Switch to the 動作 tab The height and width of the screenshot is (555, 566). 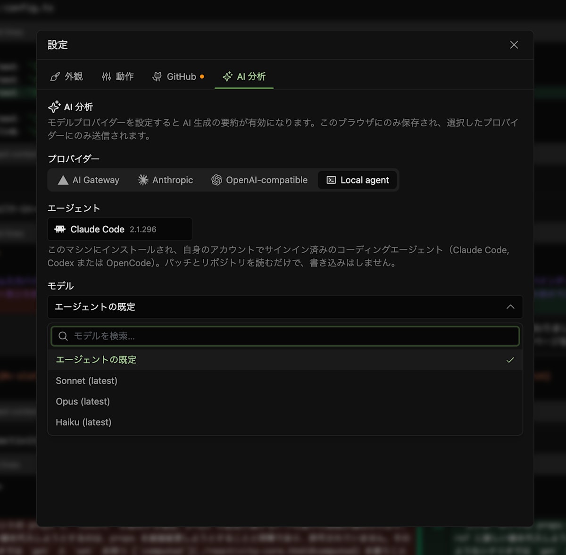[x=118, y=76]
